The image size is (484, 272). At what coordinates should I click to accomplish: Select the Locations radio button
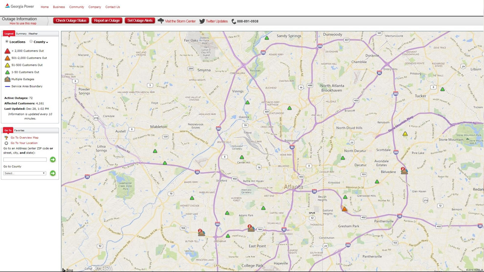click(x=7, y=41)
